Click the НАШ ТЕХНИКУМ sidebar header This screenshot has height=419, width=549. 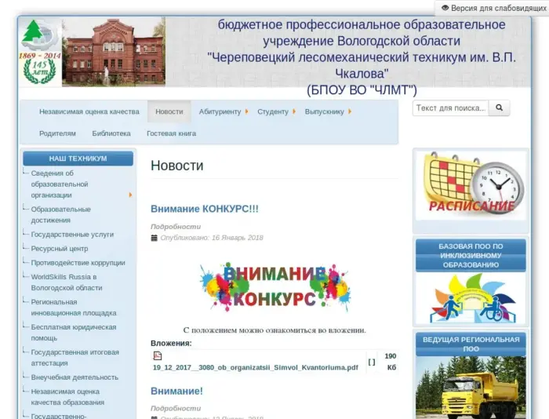point(78,158)
